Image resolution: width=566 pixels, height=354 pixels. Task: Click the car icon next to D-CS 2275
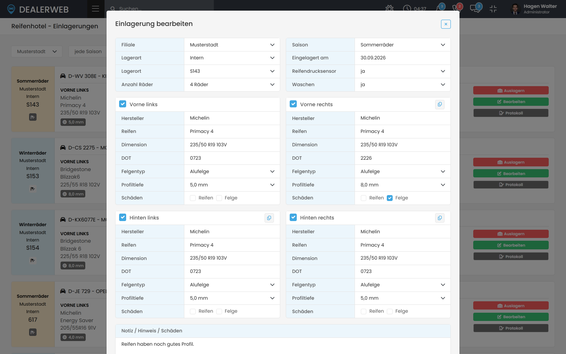63,147
